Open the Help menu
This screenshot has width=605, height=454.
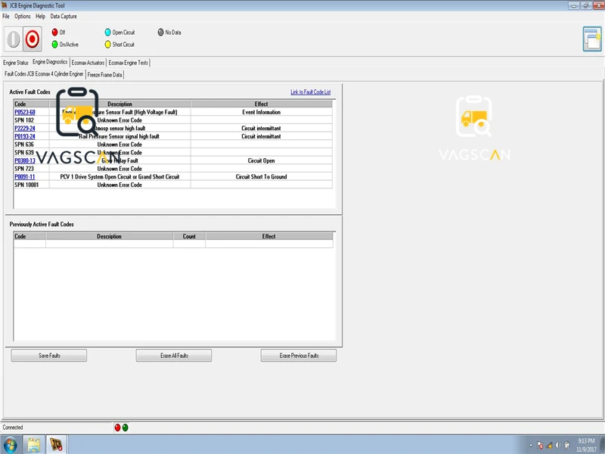click(40, 16)
